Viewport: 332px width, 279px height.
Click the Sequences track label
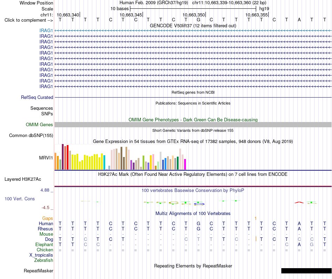(42, 108)
